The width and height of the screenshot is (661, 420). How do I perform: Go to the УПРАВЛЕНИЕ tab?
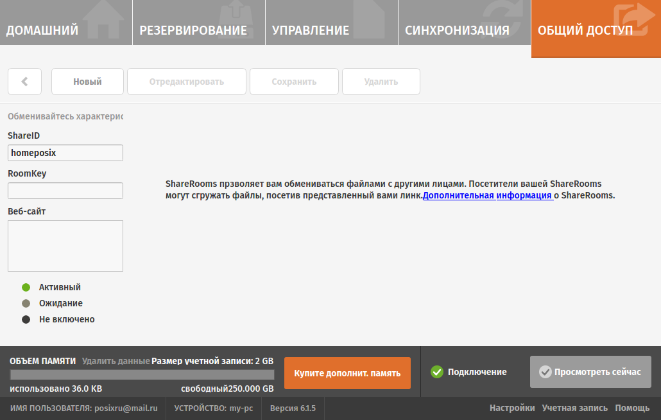tap(332, 22)
